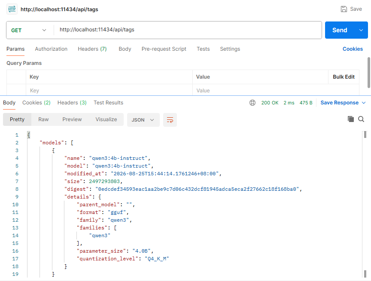Select the response Body tab
This screenshot has height=281, width=371.
(x=9, y=103)
